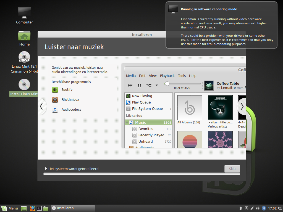283x212 pixels.
Task: Click the Rhythmbox speaker icon
Action: pyautogui.click(x=55, y=99)
